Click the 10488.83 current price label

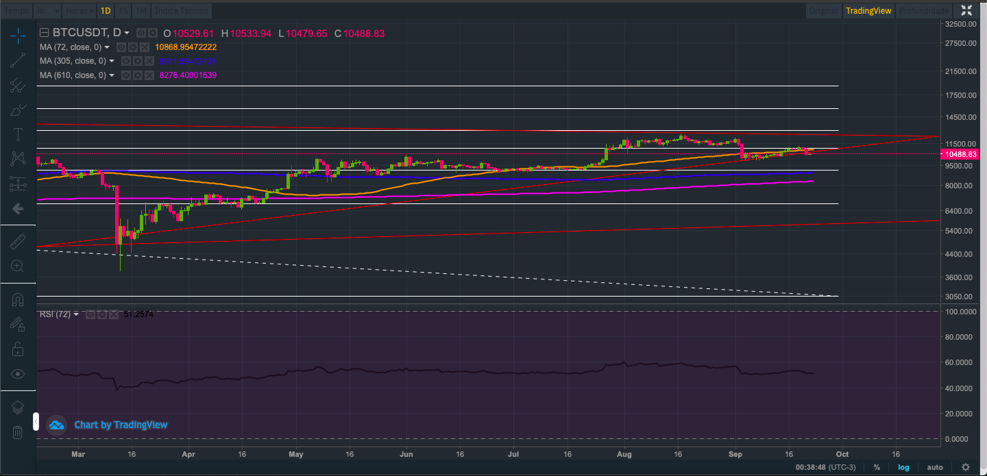tap(961, 154)
